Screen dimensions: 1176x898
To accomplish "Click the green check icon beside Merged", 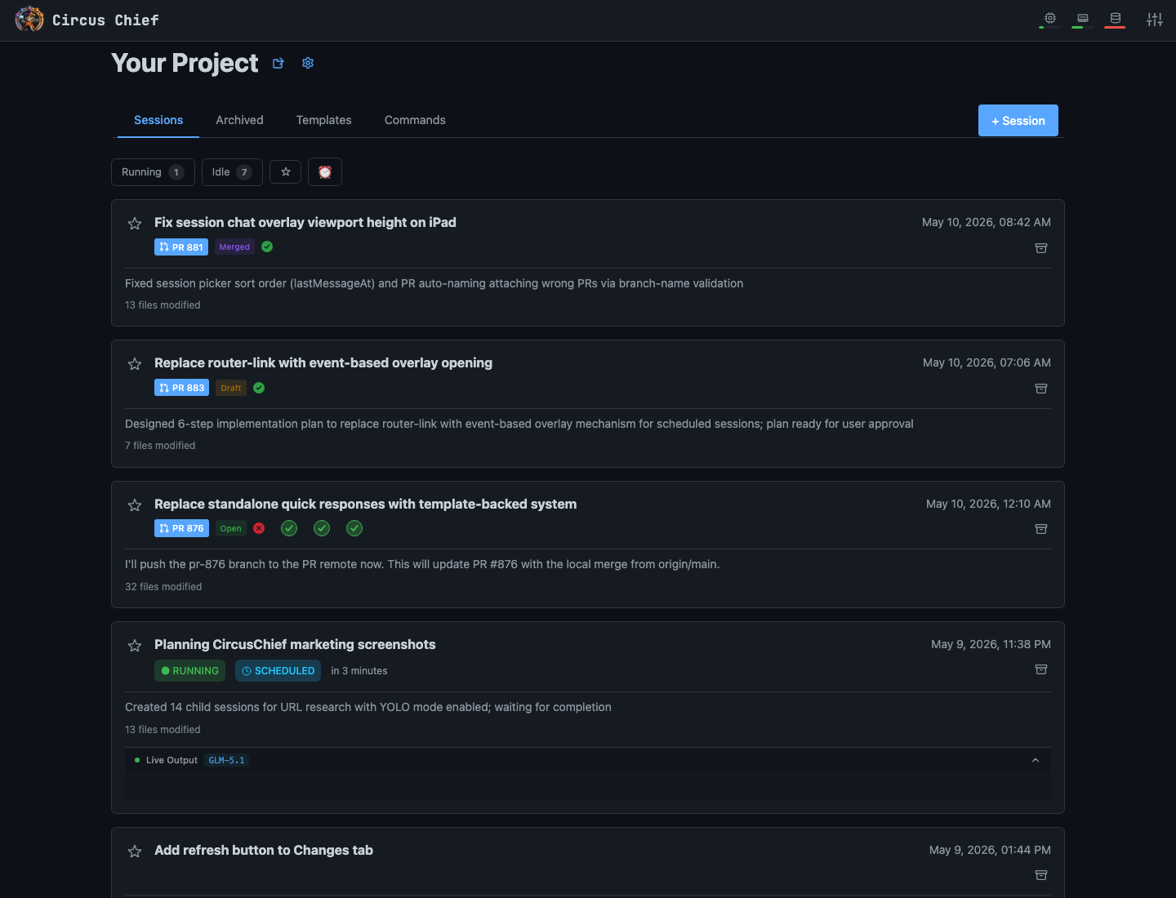I will tap(267, 247).
